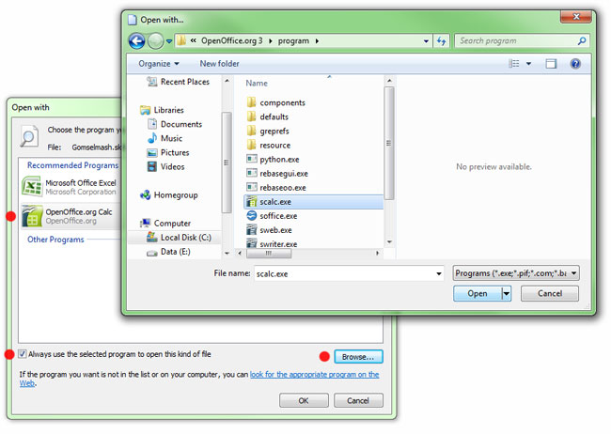Cancel the file browse dialog
The image size is (611, 434).
click(550, 293)
